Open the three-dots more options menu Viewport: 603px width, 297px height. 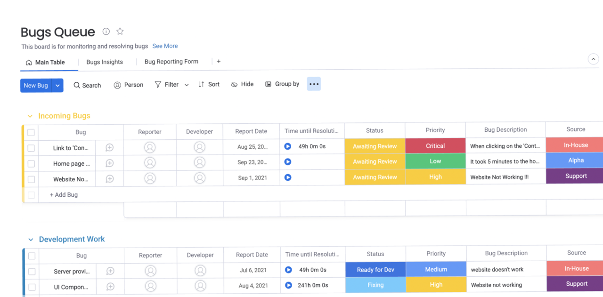click(314, 84)
